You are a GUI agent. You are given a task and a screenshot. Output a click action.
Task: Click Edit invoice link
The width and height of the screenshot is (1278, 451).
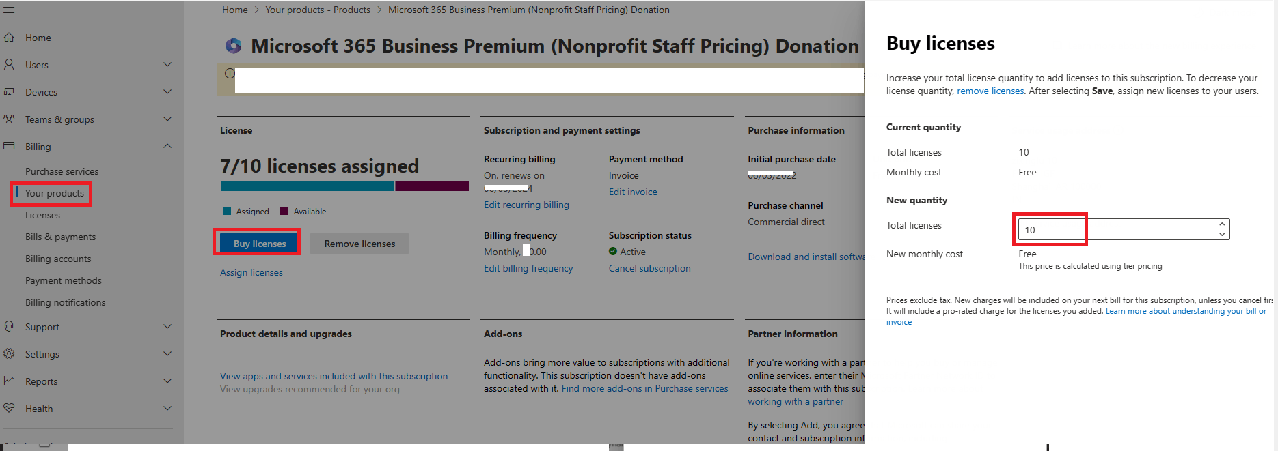tap(633, 192)
